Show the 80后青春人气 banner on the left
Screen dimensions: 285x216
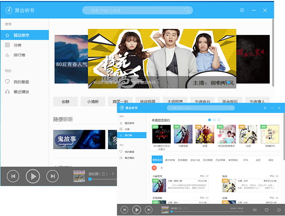pyautogui.click(x=71, y=59)
